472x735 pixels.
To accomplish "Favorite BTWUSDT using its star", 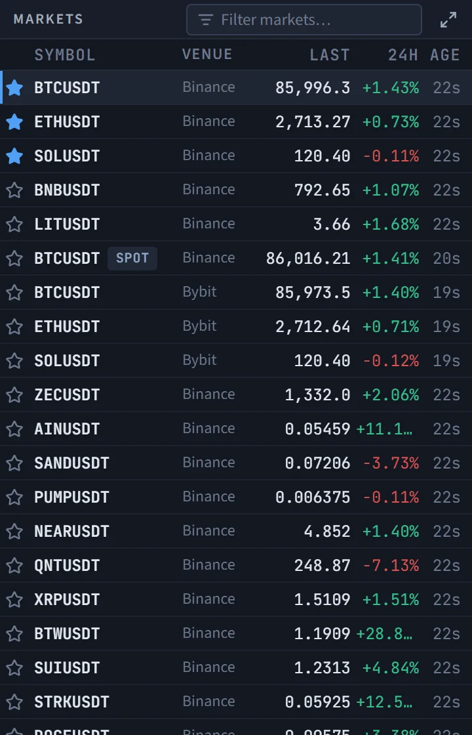I will [x=14, y=634].
